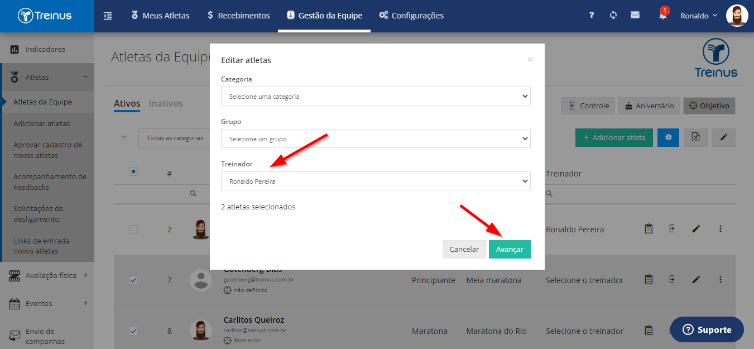The width and height of the screenshot is (754, 349).
Task: Open the Grupo dropdown
Action: (x=376, y=138)
